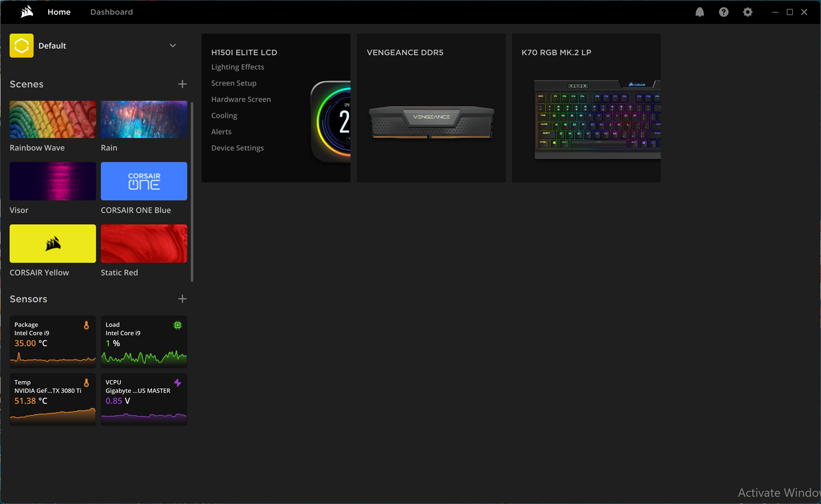Screen dimensions: 821x504
Task: Click the scenes panel scrollbar
Action: [192, 191]
